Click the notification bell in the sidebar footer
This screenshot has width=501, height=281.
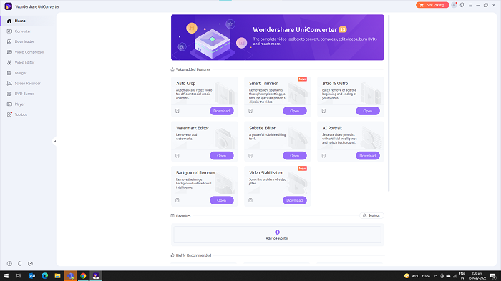20,263
